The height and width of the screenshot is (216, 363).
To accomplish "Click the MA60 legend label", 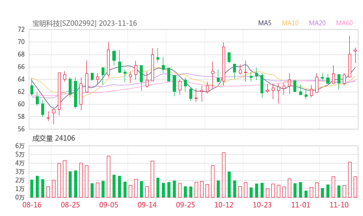I will (x=344, y=23).
